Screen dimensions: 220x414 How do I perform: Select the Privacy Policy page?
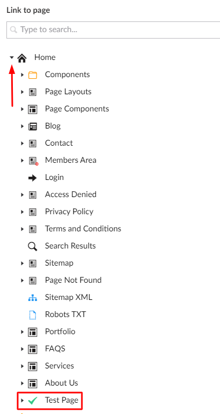(x=69, y=212)
